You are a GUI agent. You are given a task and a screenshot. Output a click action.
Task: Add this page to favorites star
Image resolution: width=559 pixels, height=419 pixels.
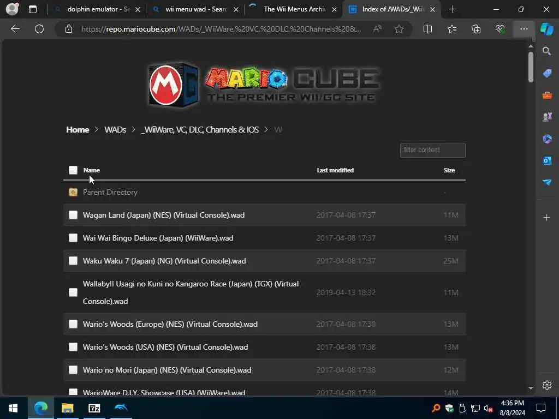click(x=399, y=29)
